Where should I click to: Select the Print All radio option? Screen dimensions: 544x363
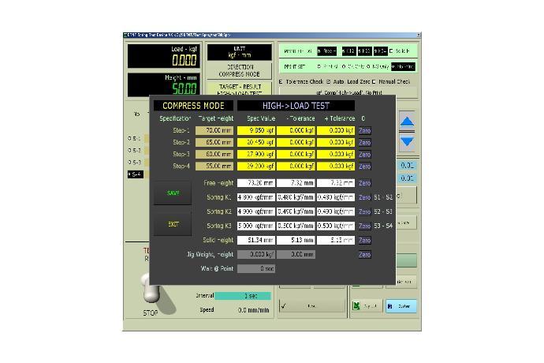(x=328, y=66)
